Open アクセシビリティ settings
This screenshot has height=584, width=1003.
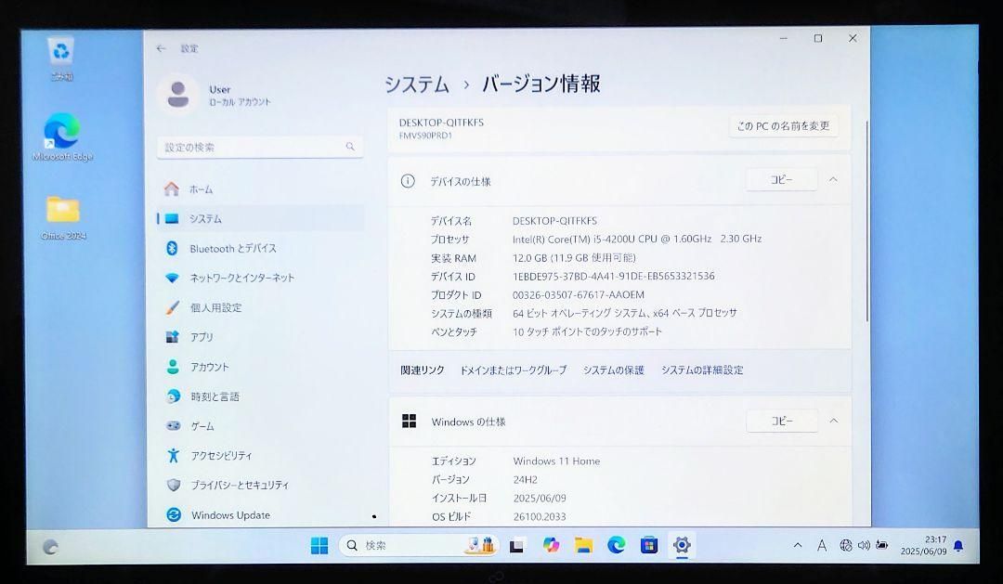(x=260, y=456)
